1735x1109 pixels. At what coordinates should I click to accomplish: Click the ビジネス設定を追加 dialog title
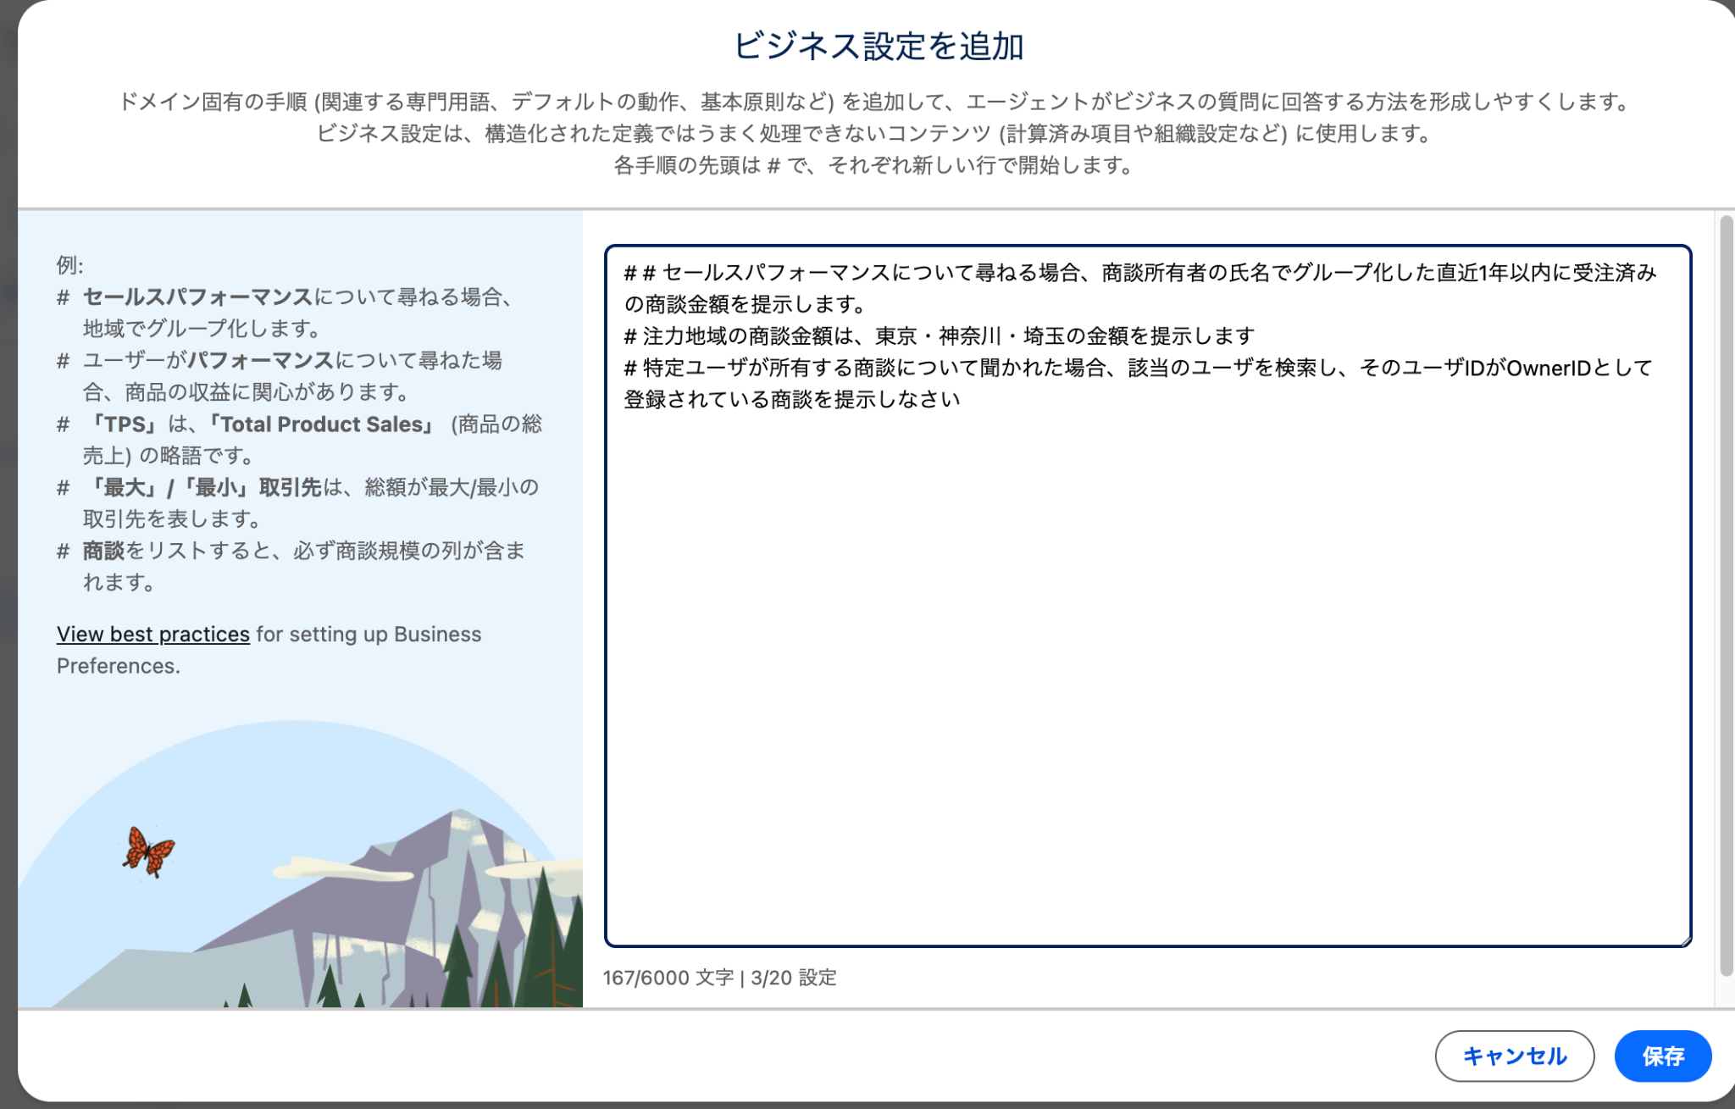tap(878, 46)
